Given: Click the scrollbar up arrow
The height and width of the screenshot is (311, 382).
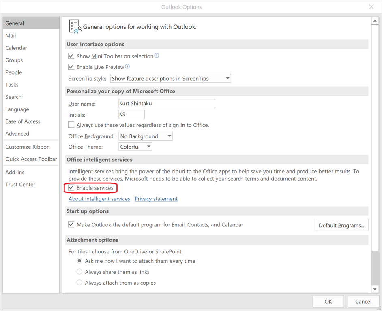Looking at the screenshot, I should point(375,21).
